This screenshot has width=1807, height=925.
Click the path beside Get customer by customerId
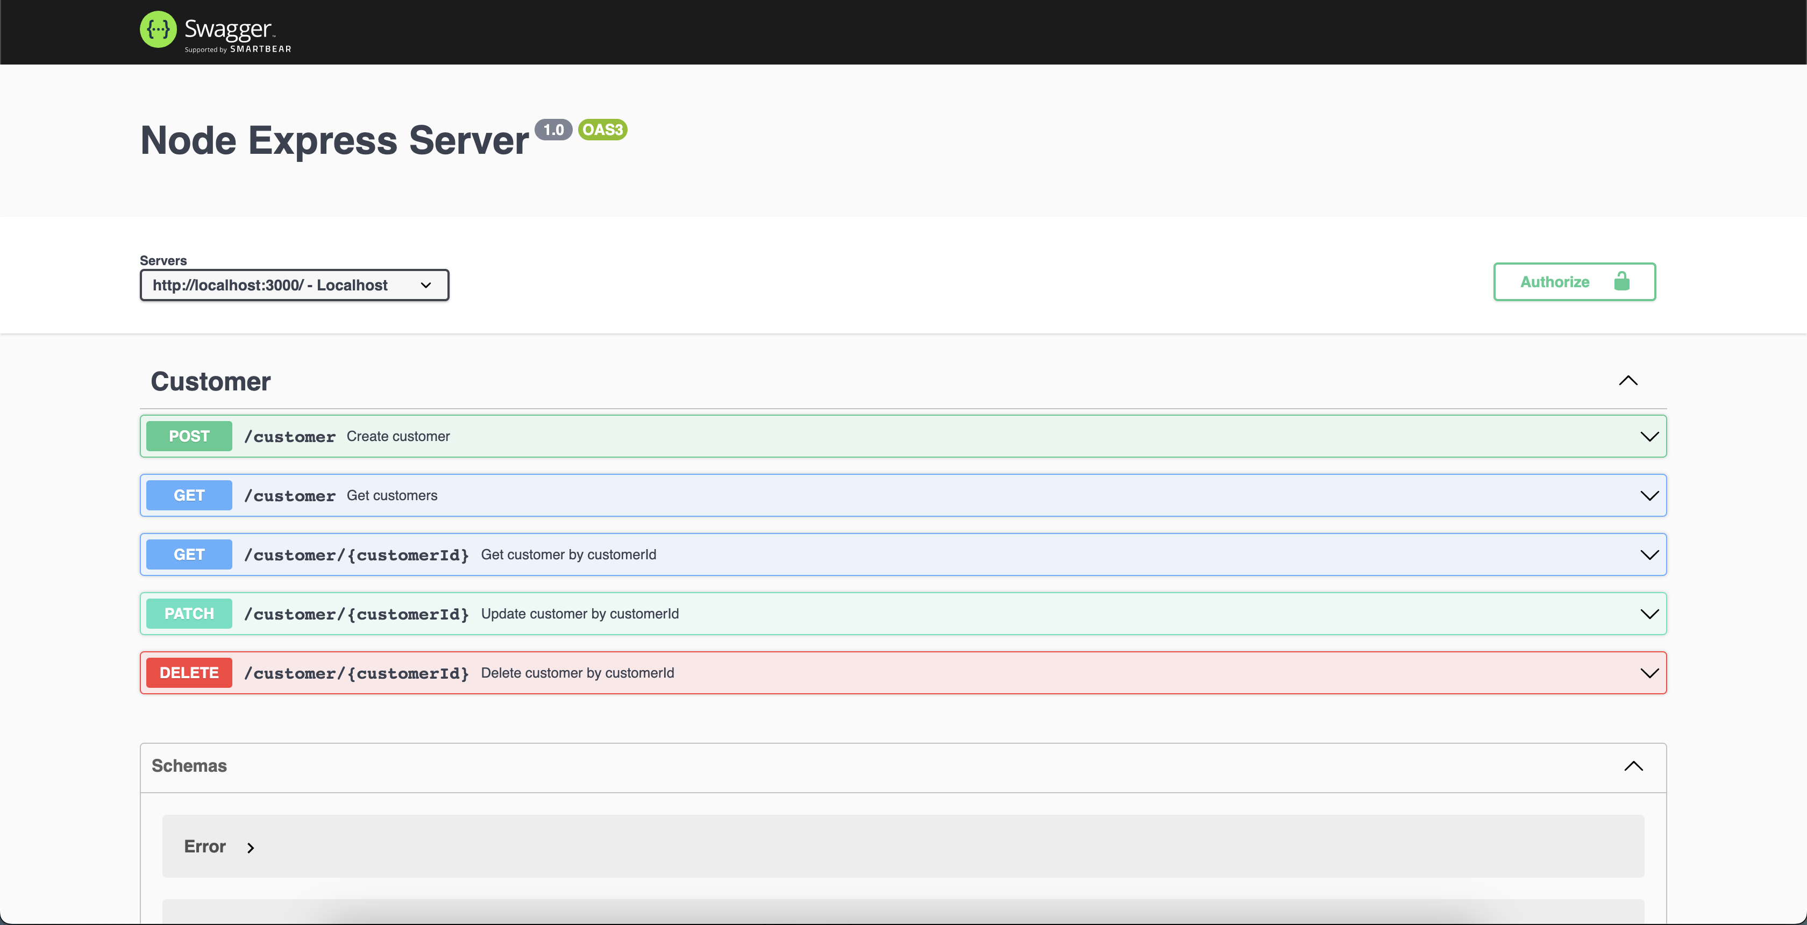pos(357,554)
